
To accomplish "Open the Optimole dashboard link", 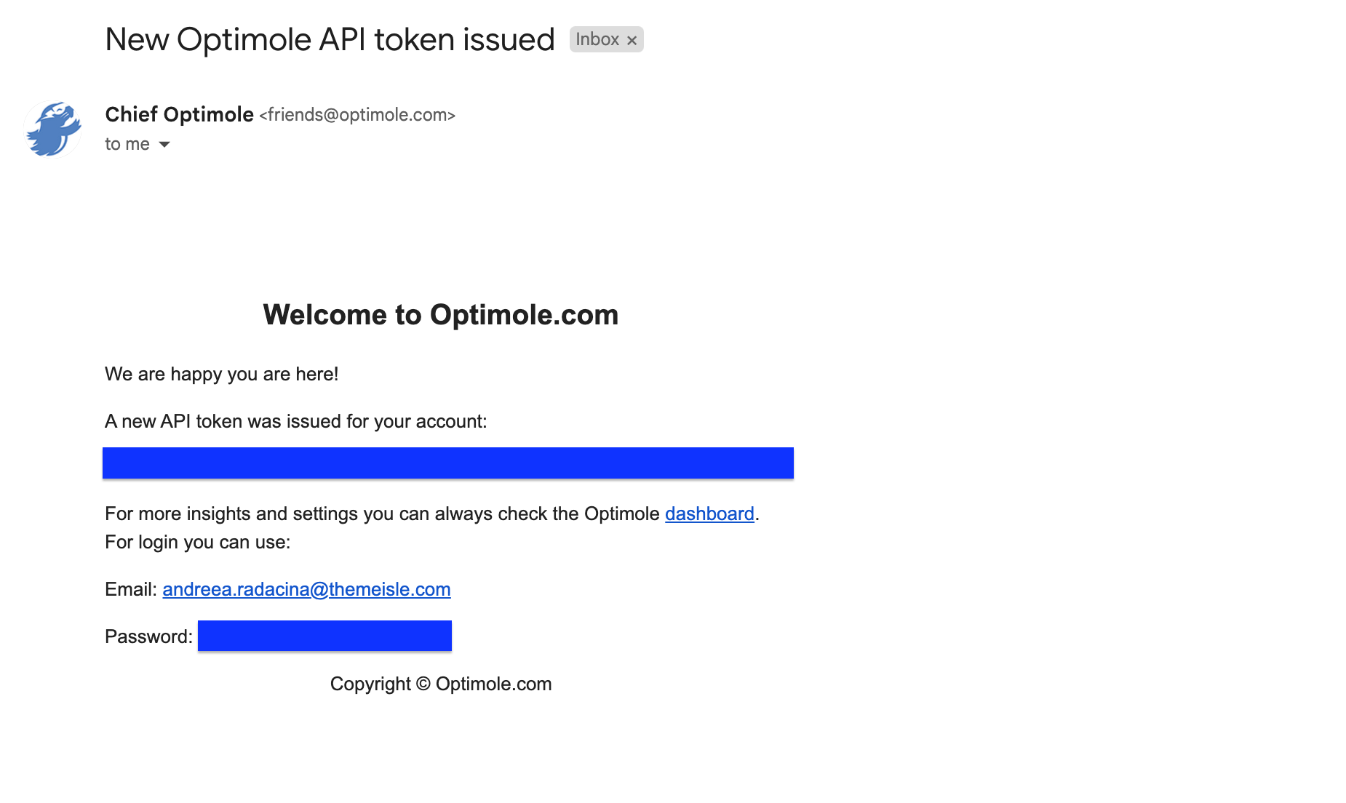I will click(x=709, y=514).
